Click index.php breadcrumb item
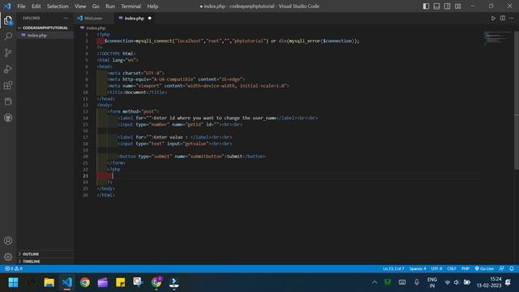Screen dimensions: 519x292 click(93, 28)
